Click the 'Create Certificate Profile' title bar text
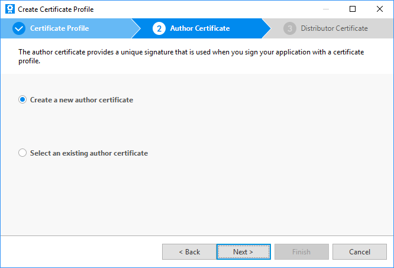The height and width of the screenshot is (268, 394). (56, 9)
